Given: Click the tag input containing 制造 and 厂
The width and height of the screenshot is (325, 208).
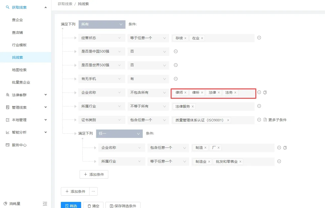Looking at the screenshot, I should (x=233, y=148).
